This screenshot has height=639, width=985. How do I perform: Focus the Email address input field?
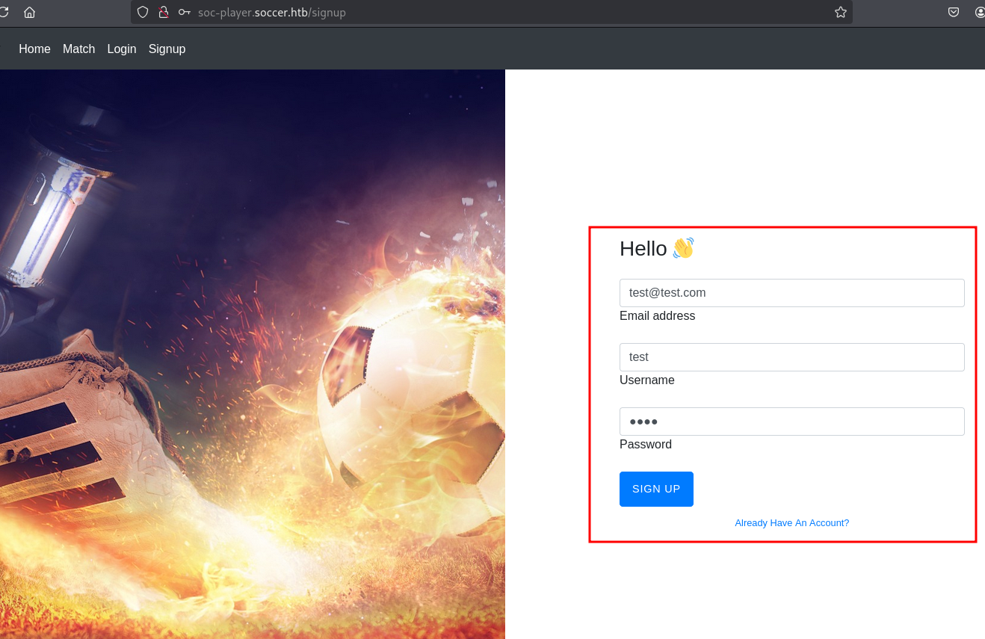[x=791, y=293]
